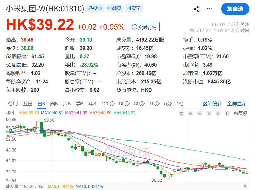Close the volume indicator panel
Screen dimensions: 255x190
coord(245,186)
